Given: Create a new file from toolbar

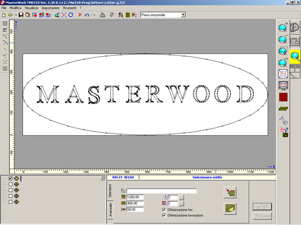Looking at the screenshot, I should [4, 15].
